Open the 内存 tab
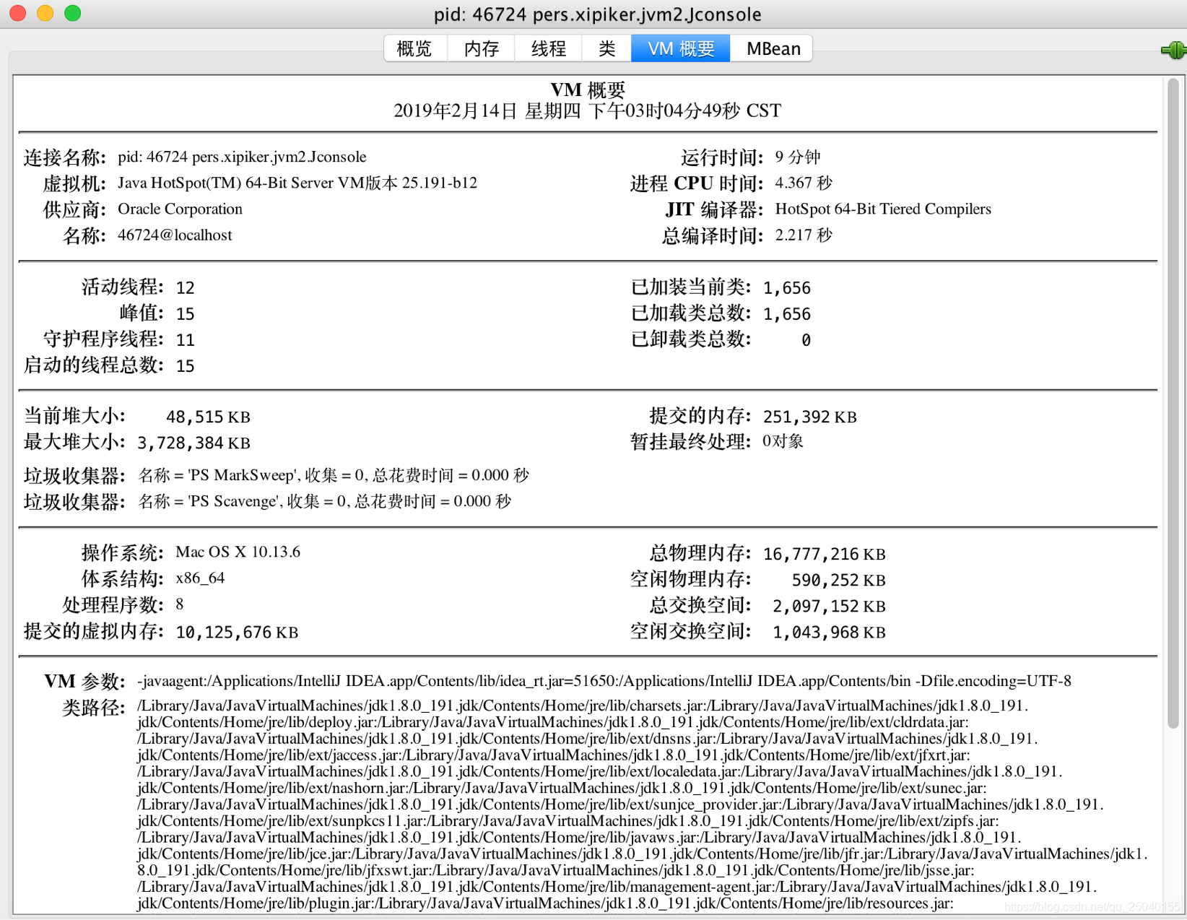 click(481, 48)
